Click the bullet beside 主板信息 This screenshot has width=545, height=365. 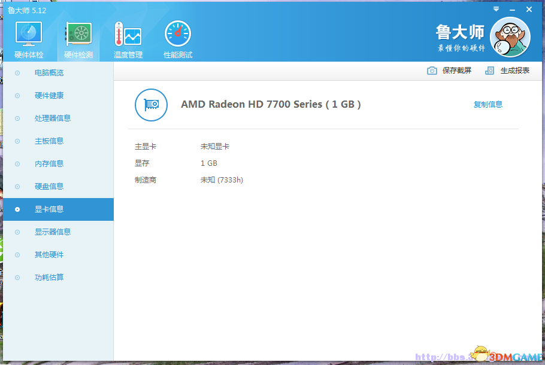click(17, 141)
